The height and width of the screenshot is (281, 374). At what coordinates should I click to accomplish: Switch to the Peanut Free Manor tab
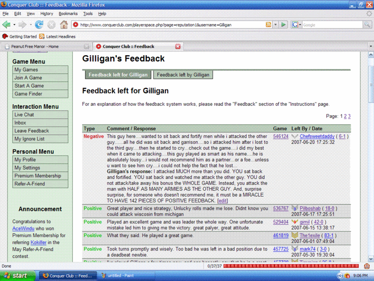pyautogui.click(x=46, y=46)
